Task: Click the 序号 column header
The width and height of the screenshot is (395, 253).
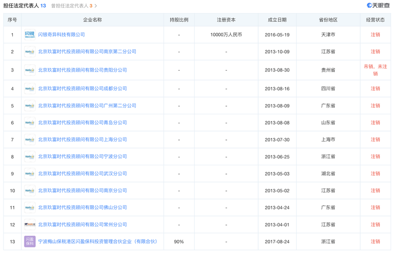Action: click(x=12, y=20)
